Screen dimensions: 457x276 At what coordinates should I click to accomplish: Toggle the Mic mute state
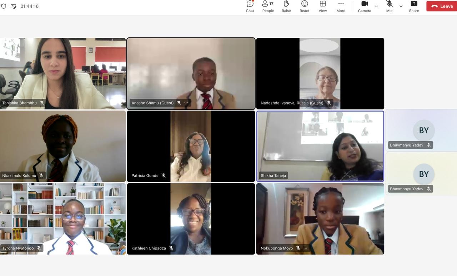click(x=389, y=6)
